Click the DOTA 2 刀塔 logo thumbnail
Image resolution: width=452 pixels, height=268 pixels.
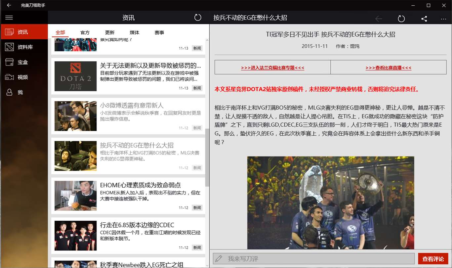(76, 76)
